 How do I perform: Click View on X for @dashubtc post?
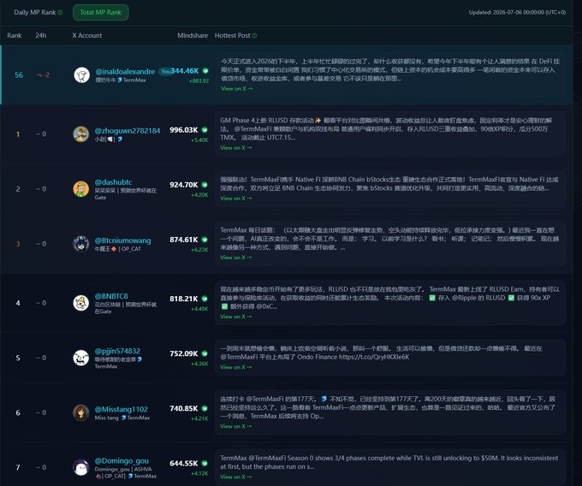tap(236, 199)
